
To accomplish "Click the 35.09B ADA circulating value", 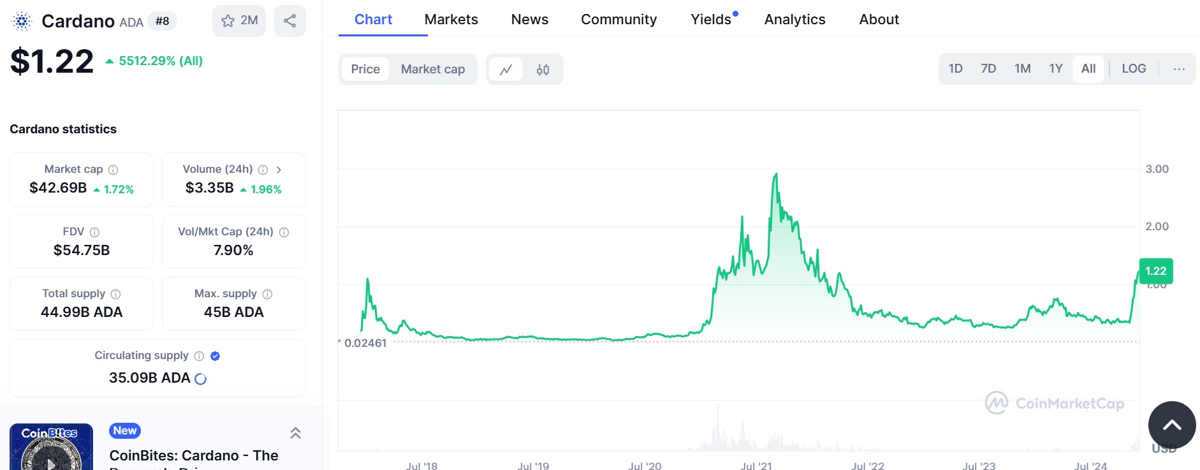I will click(150, 378).
